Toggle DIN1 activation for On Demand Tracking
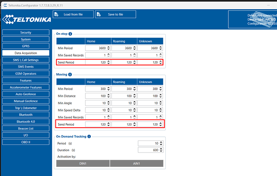The height and width of the screenshot is (176, 277). pos(82,163)
